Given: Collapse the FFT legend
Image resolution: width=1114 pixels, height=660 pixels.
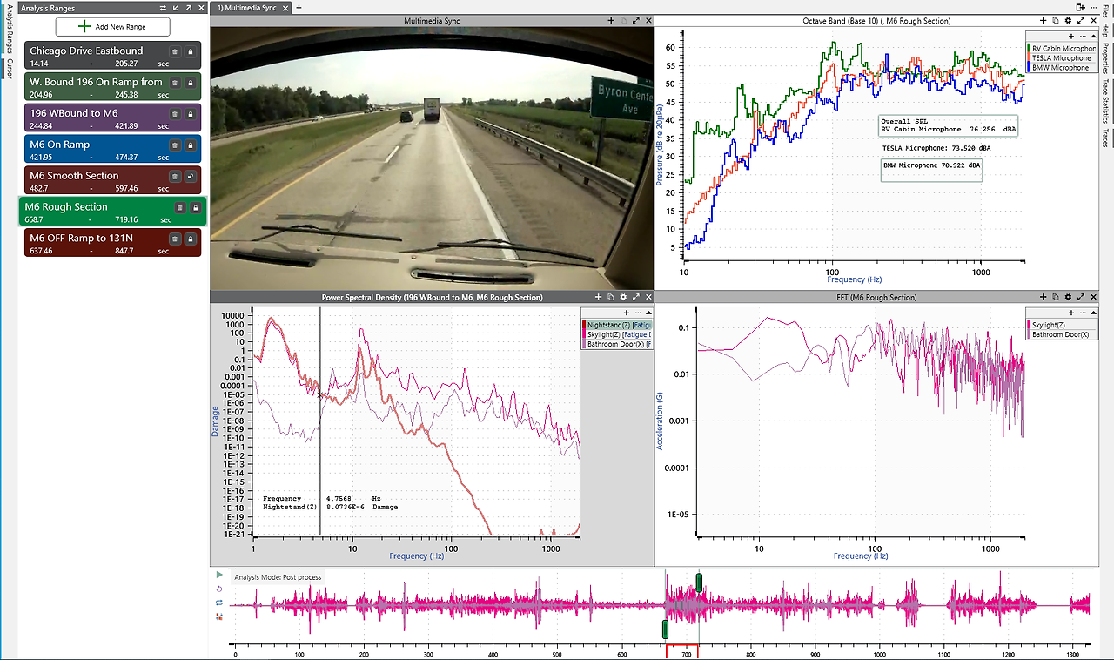Looking at the screenshot, I should click(1092, 312).
